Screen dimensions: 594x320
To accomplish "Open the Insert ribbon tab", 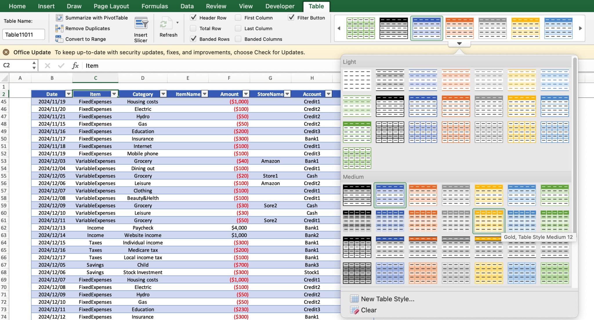I will tap(46, 6).
